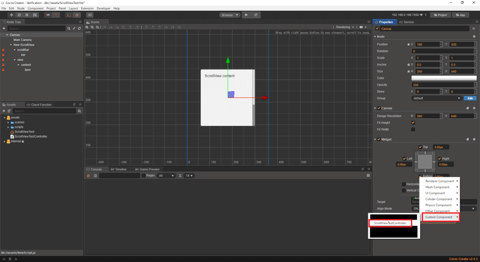Open the Browser preview platform dropdown

tap(230, 15)
